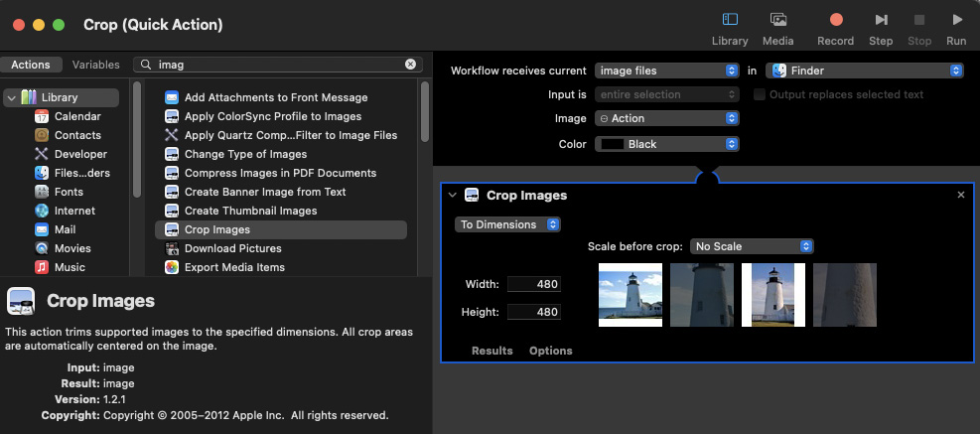Switch to the Actions tab

click(31, 65)
